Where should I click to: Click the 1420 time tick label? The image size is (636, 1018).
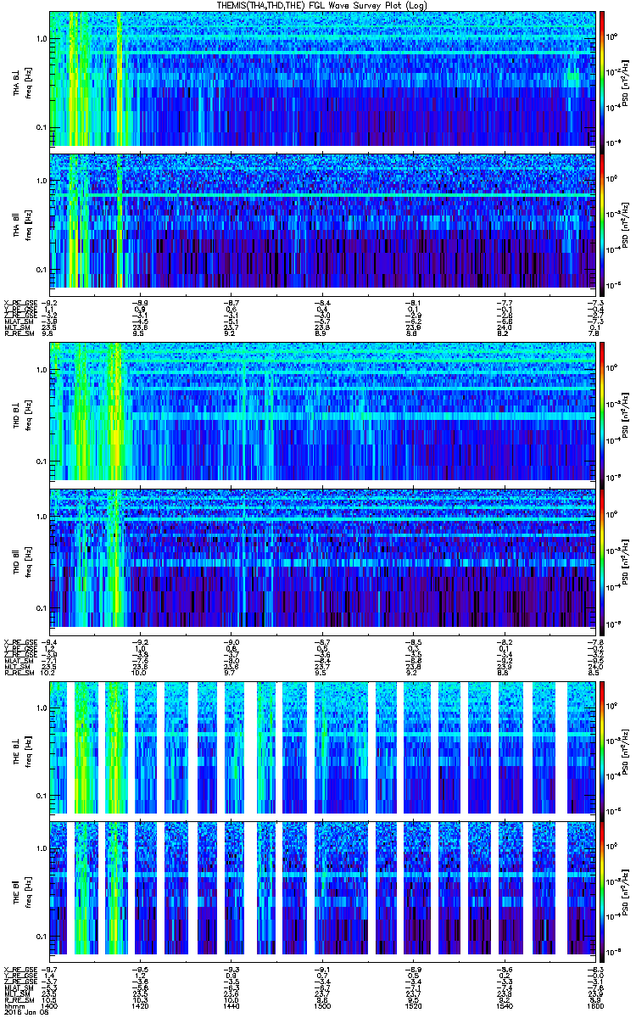click(x=140, y=1006)
